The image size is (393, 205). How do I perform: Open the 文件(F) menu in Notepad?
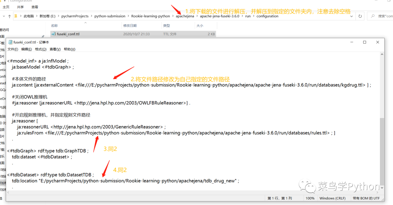[x=13, y=49]
